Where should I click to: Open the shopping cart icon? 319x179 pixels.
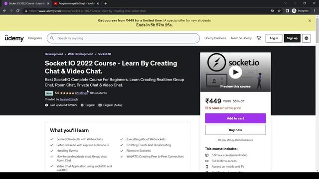259,38
